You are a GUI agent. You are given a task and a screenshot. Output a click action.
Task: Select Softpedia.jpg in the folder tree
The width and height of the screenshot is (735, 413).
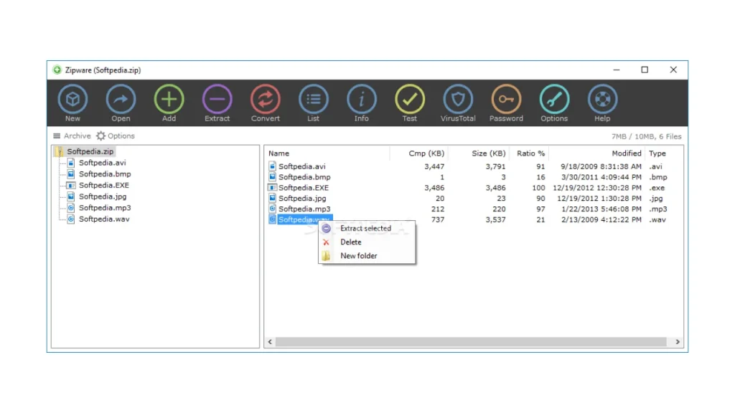[102, 196]
